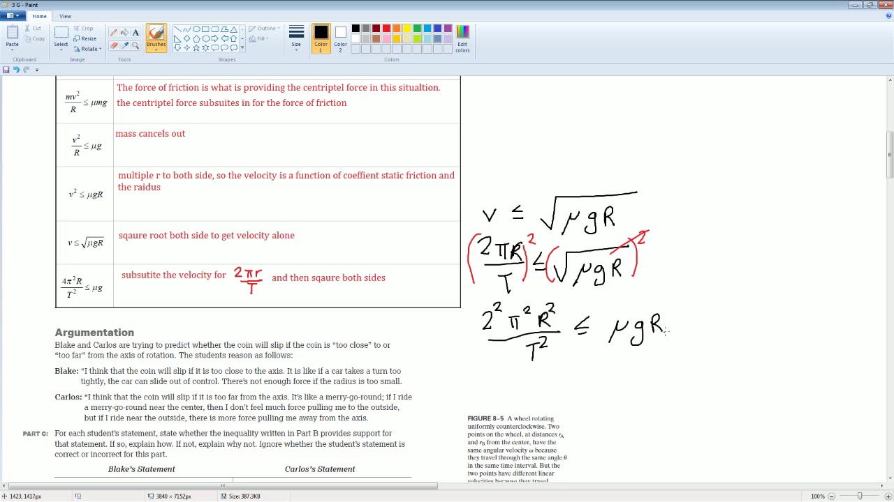The width and height of the screenshot is (894, 502).
Task: Open the Rotate dropdown
Action: [89, 48]
